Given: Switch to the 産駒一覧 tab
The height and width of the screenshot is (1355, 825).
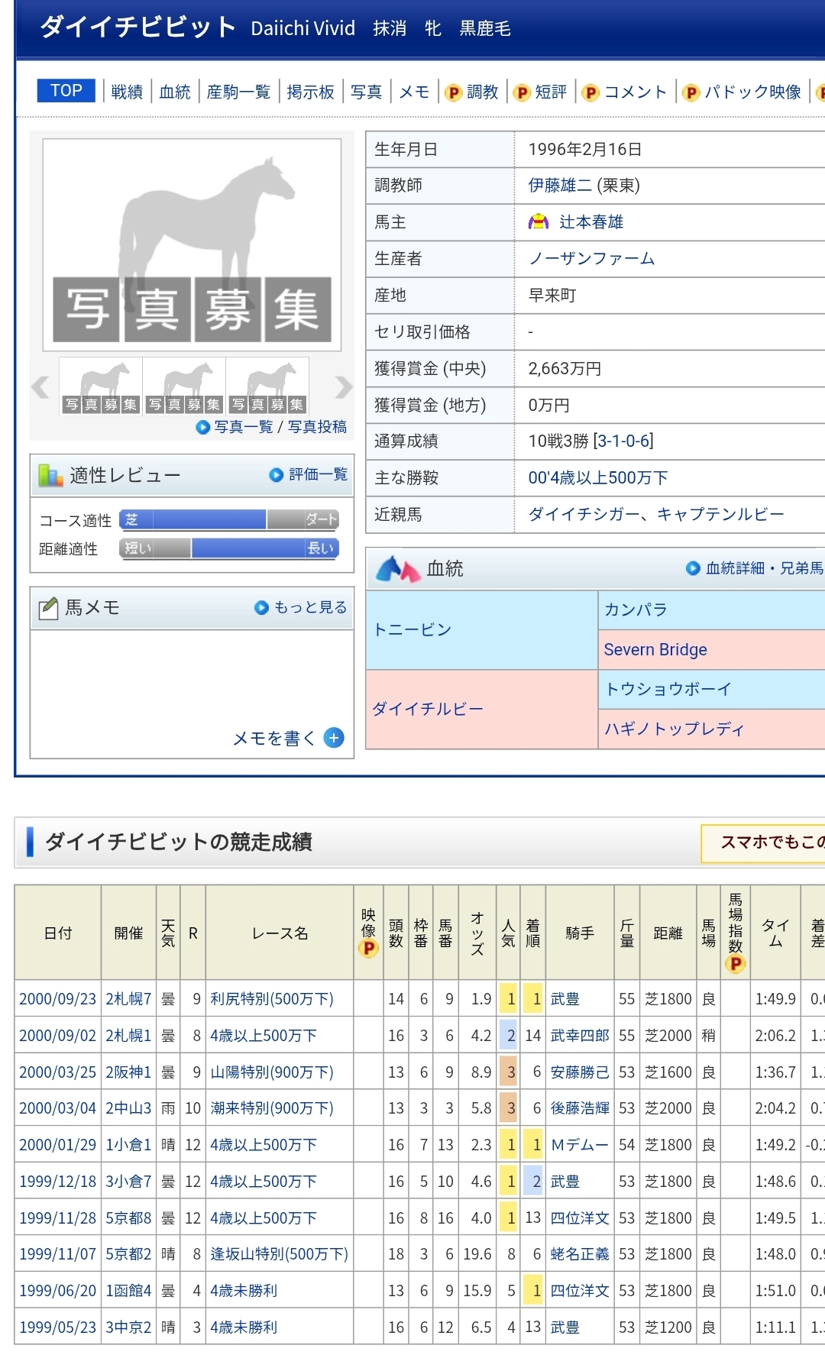Looking at the screenshot, I should pos(238,92).
